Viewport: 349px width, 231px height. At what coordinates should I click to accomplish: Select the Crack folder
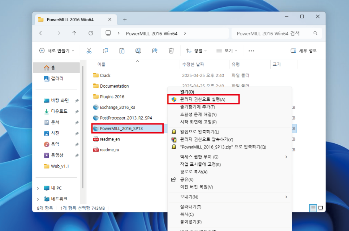(102, 75)
